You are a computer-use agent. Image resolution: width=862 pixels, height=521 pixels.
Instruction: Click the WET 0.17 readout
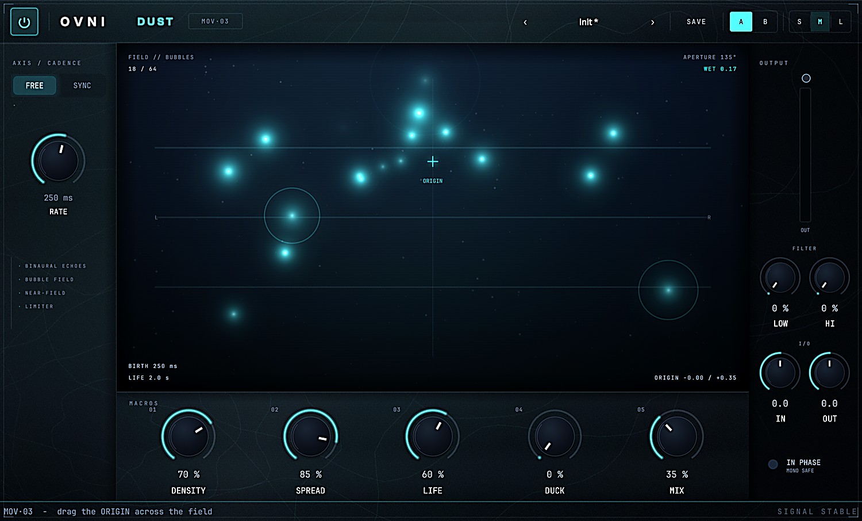[x=720, y=69]
